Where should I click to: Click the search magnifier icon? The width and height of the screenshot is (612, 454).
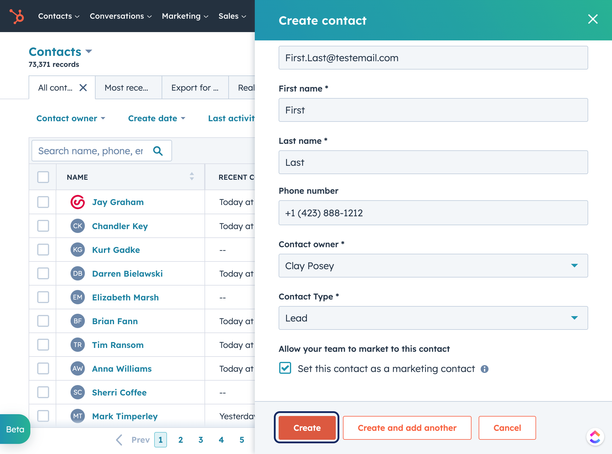pos(158,151)
